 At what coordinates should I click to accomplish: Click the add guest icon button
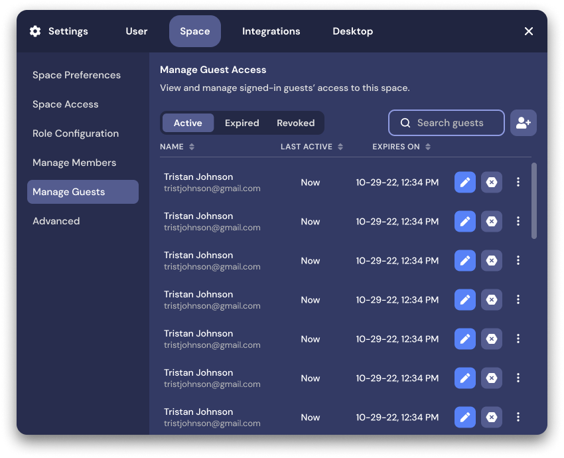click(523, 123)
